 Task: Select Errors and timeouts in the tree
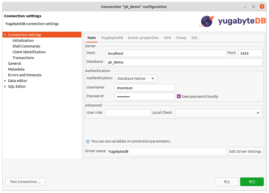pos(25,75)
